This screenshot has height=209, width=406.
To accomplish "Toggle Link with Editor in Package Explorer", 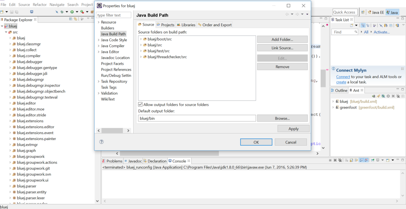I will (x=75, y=19).
